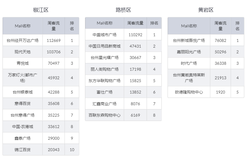Click 周客流量 header in 路桥区 table
This screenshot has height=158, width=247.
(x=135, y=23)
